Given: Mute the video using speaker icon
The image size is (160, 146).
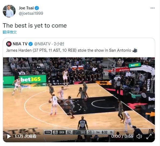Looking at the screenshot, I should click(x=139, y=136).
